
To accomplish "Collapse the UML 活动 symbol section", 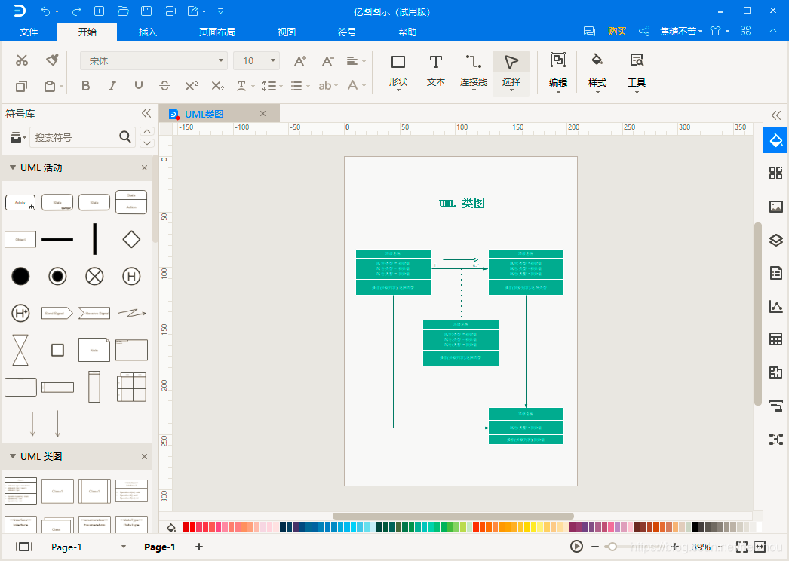I will point(13,168).
